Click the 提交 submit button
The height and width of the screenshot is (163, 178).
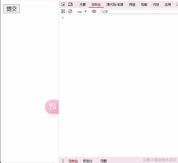pos(12,9)
